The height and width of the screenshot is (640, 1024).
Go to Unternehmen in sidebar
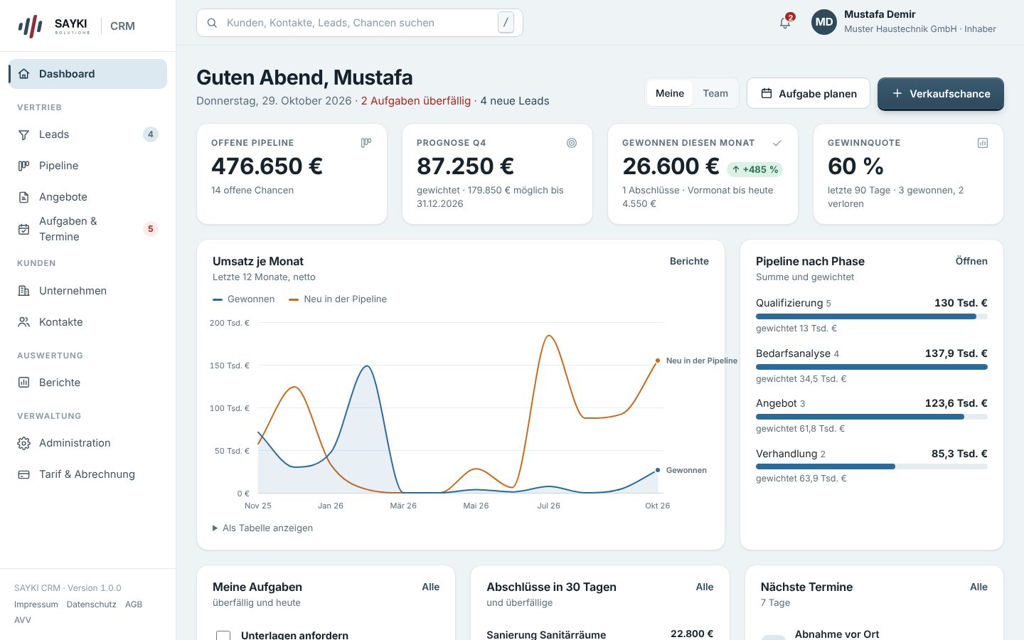87,291
